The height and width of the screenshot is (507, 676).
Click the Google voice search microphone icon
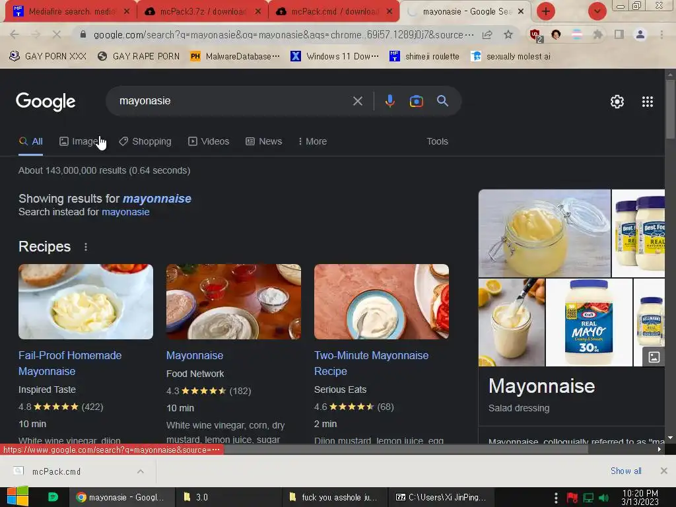coord(389,101)
